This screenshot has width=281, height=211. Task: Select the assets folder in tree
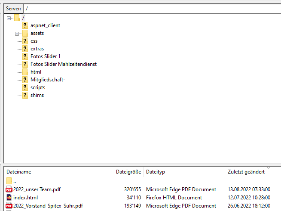tap(37, 33)
